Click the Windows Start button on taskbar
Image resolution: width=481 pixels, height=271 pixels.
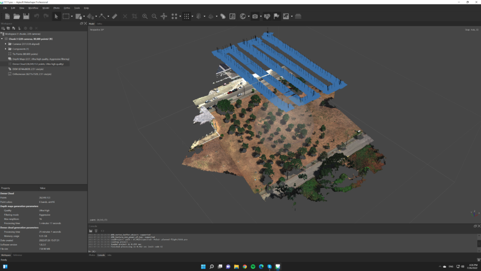[203, 266]
